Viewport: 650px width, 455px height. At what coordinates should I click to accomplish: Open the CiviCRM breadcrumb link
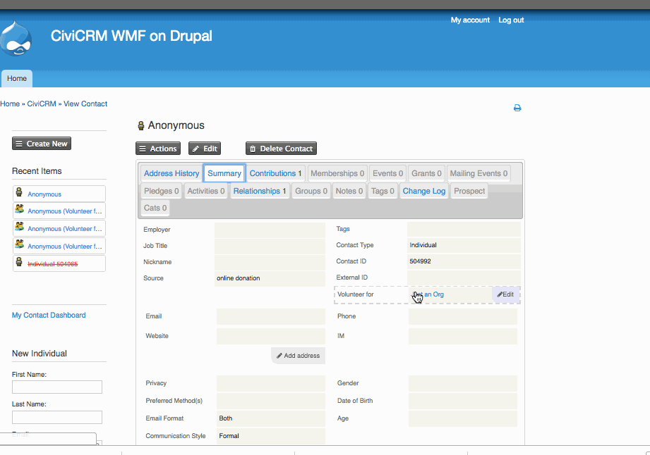coord(42,104)
